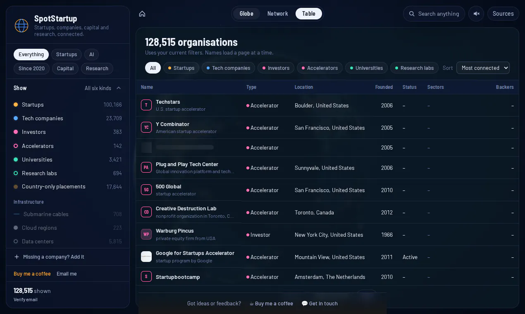Click the Active status cell
Viewport: 525px width, 314px height.
410,257
